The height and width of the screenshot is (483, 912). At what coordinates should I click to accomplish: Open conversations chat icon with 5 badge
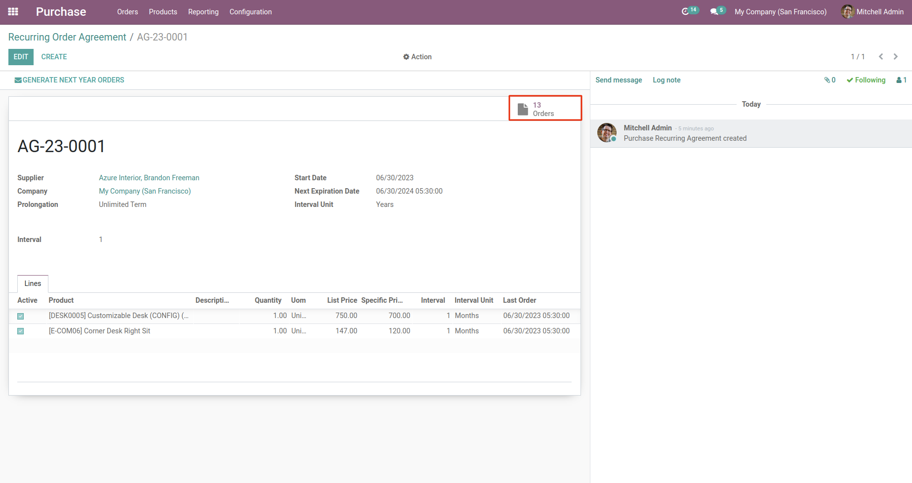(714, 11)
